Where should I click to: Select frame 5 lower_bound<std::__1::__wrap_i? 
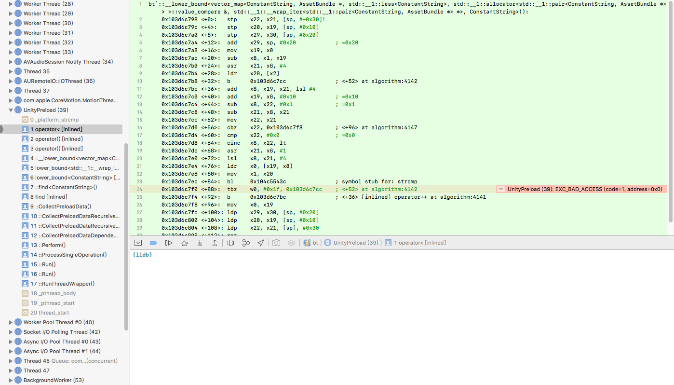tap(61, 168)
